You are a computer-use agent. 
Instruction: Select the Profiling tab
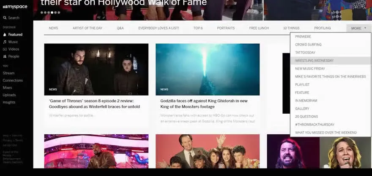coord(323,28)
